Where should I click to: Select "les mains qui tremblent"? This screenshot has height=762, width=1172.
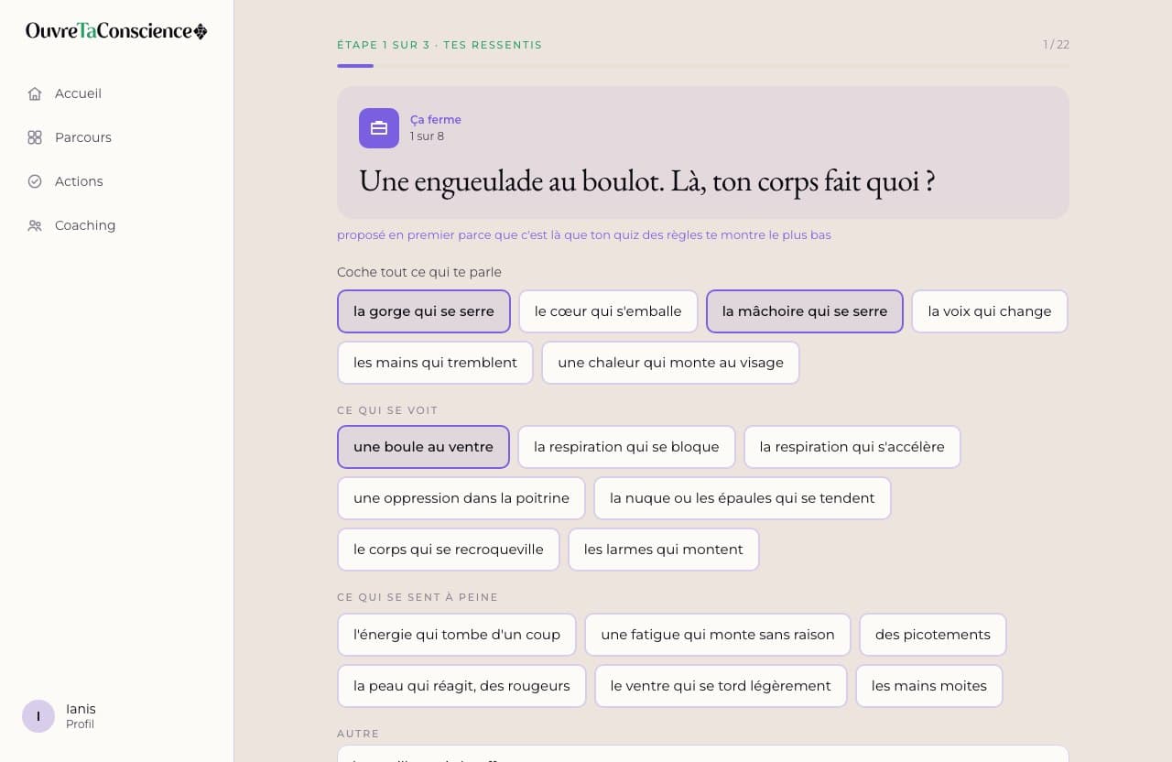(x=435, y=363)
